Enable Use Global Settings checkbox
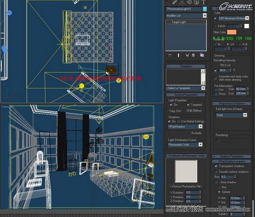The height and width of the screenshot is (217, 255). click(x=178, y=121)
